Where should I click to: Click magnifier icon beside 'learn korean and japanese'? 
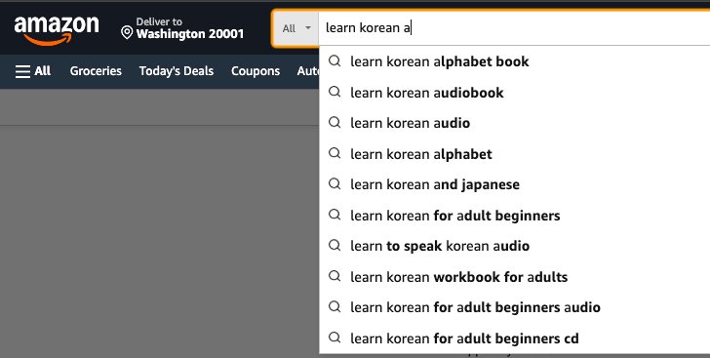pos(335,183)
